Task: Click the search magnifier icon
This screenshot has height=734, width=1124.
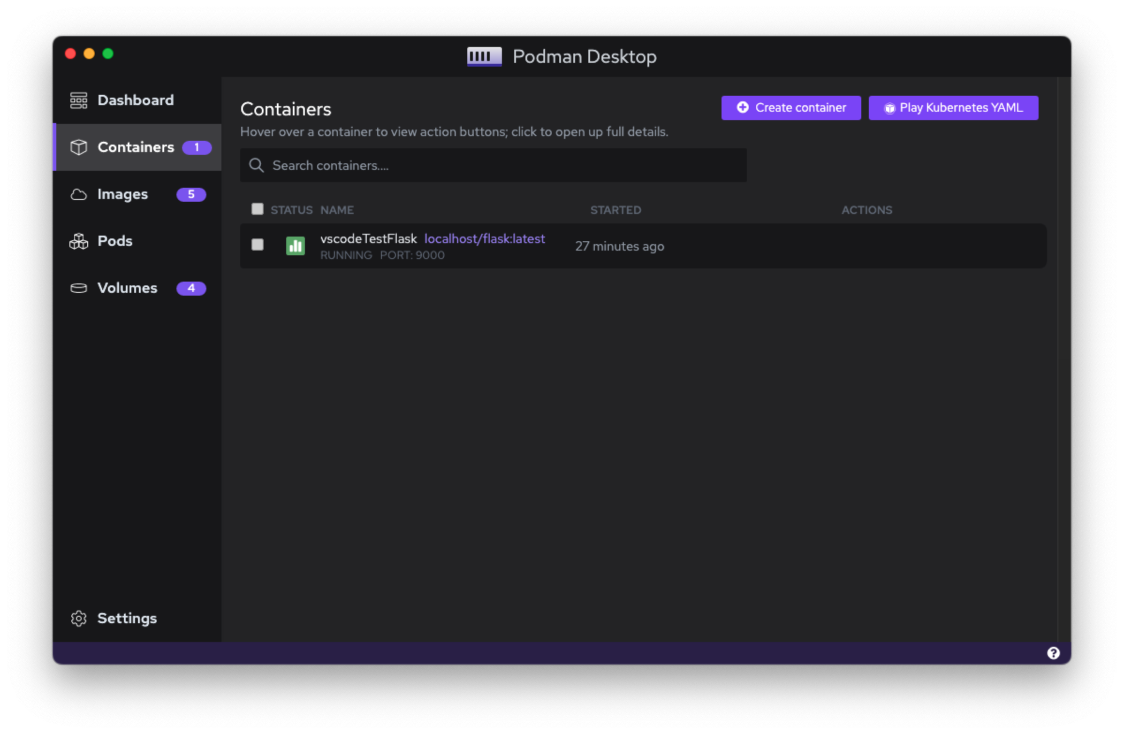Action: point(256,165)
